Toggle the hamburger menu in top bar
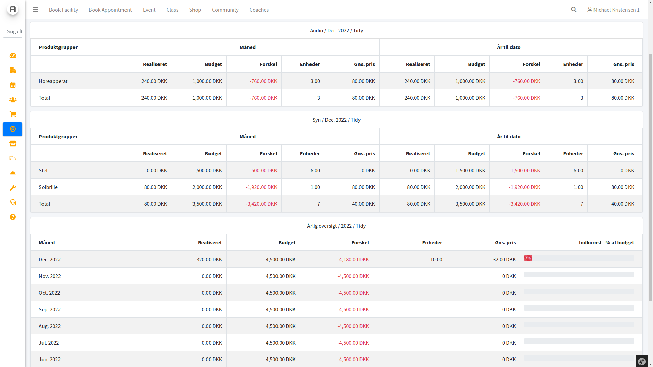 click(x=35, y=10)
